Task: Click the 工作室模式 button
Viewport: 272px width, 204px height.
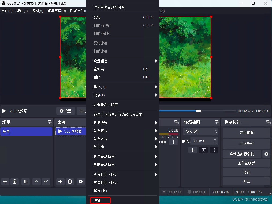Action: (246, 163)
